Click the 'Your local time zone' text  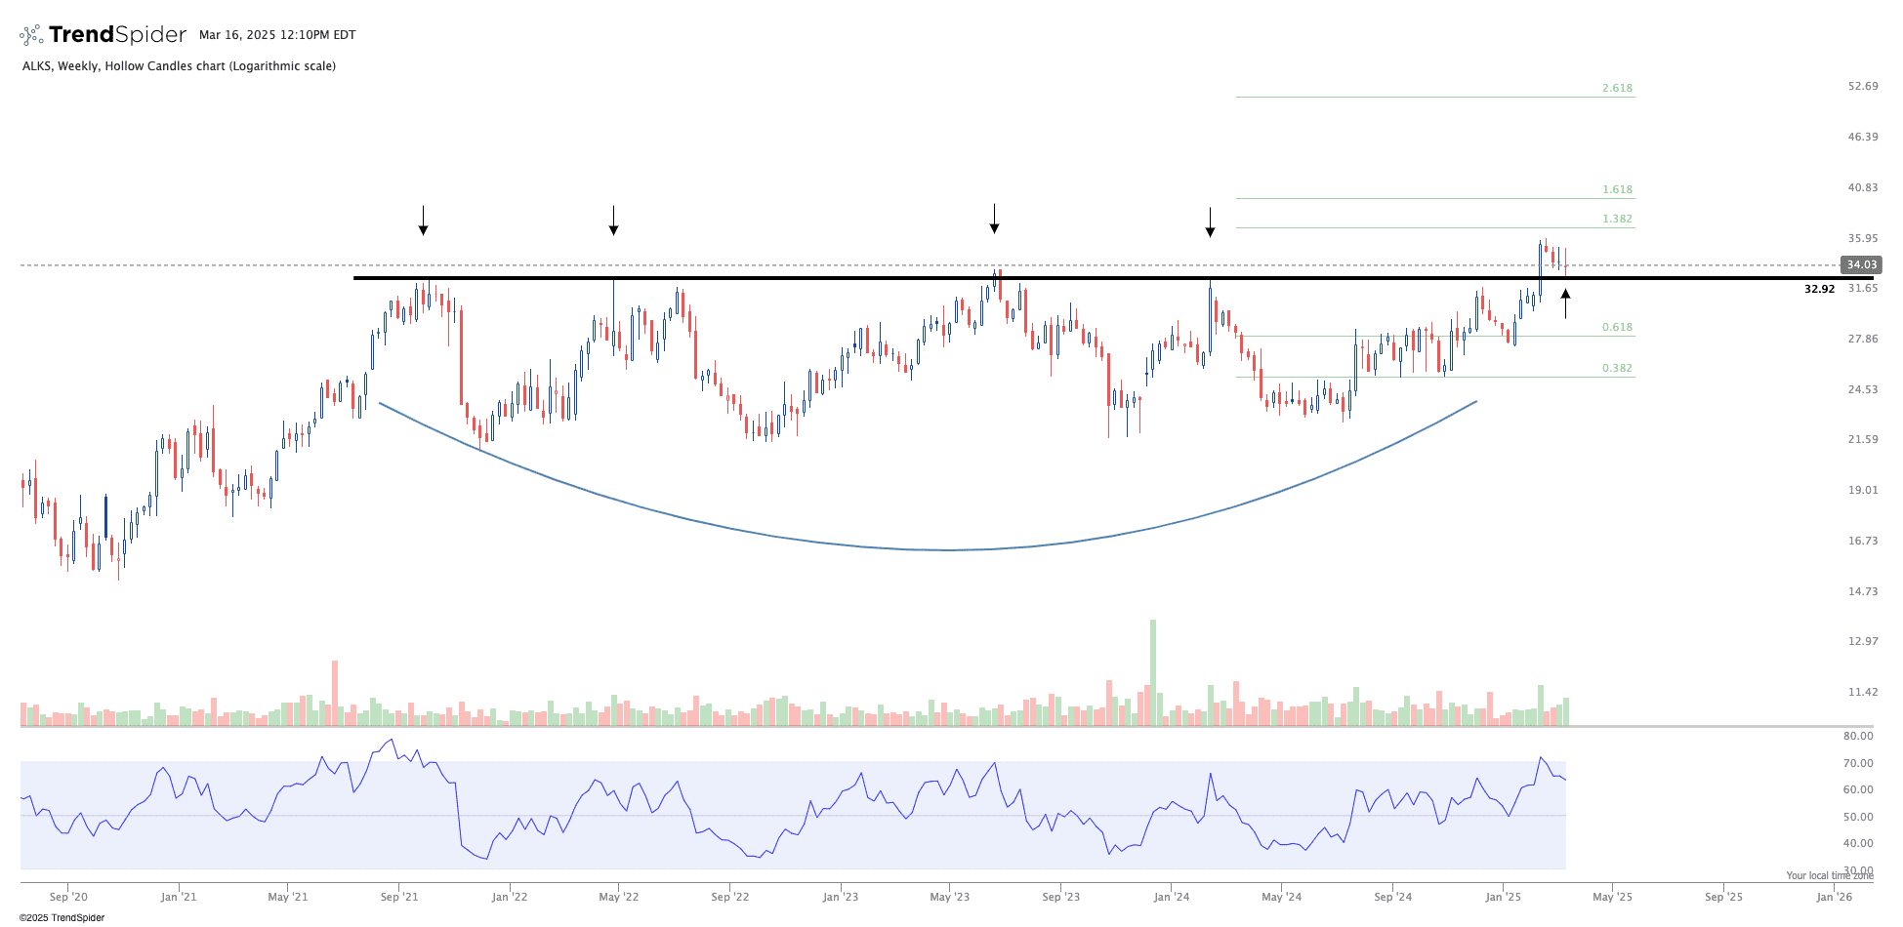coord(1829,875)
